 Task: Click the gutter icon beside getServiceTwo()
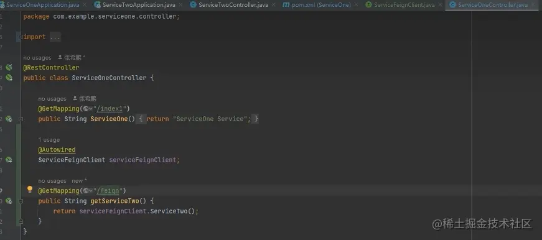point(9,201)
